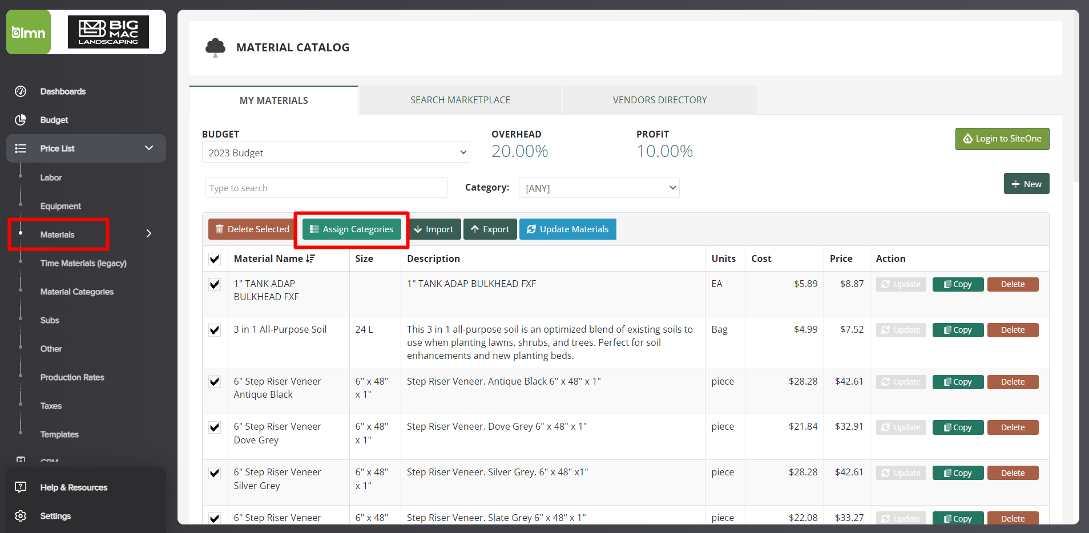Click the SiteOne logo icon in login button
1089x533 pixels.
pos(968,139)
